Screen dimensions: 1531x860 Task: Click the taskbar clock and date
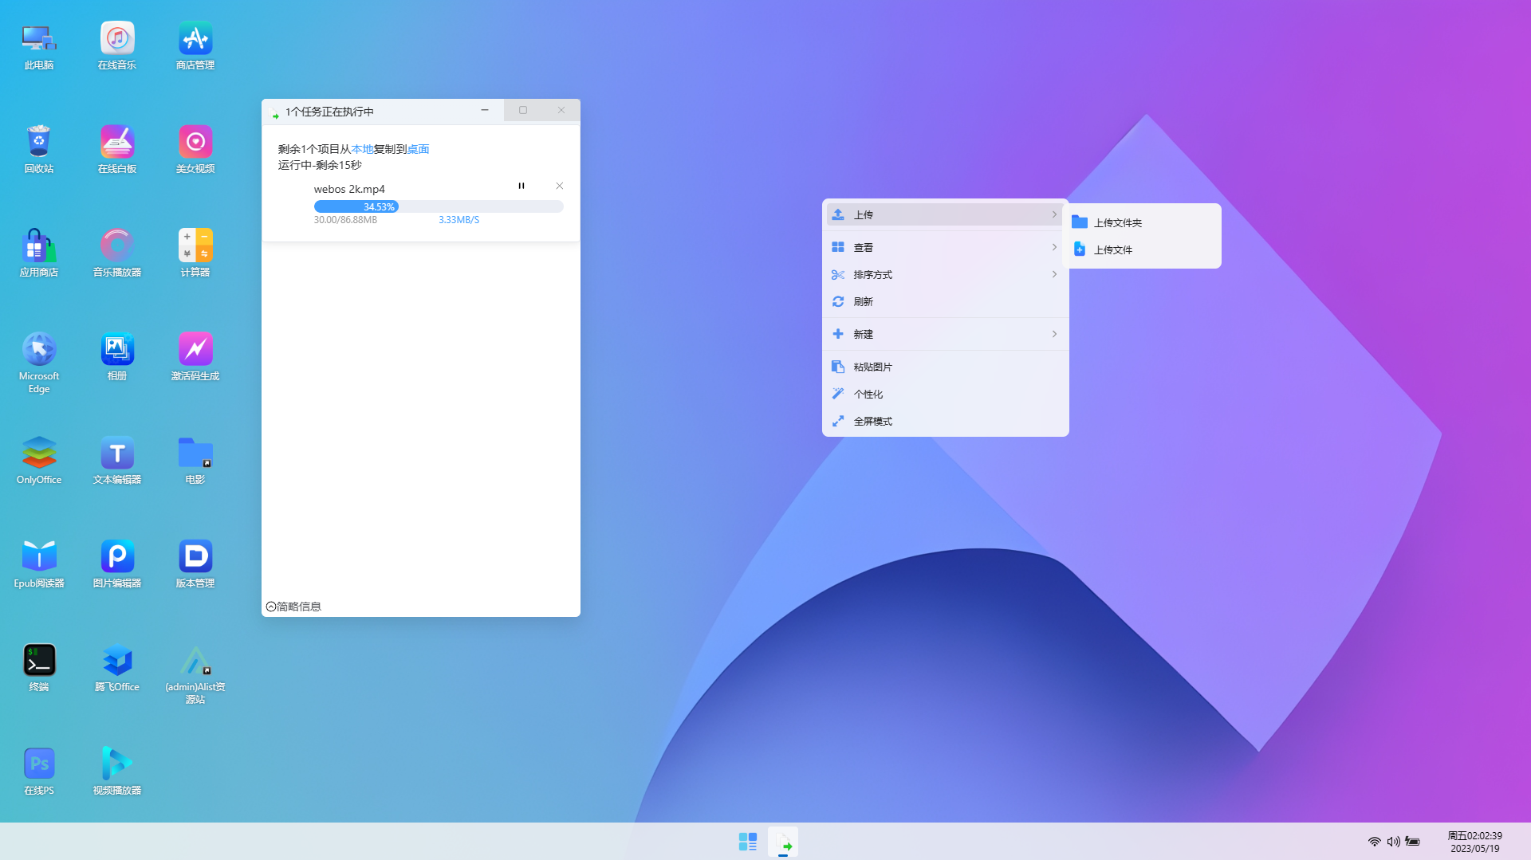point(1475,842)
